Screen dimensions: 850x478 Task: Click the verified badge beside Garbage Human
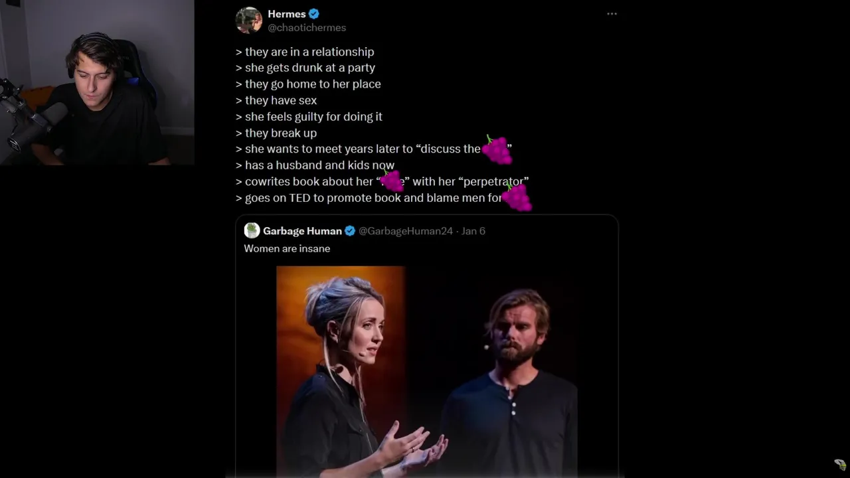tap(350, 231)
